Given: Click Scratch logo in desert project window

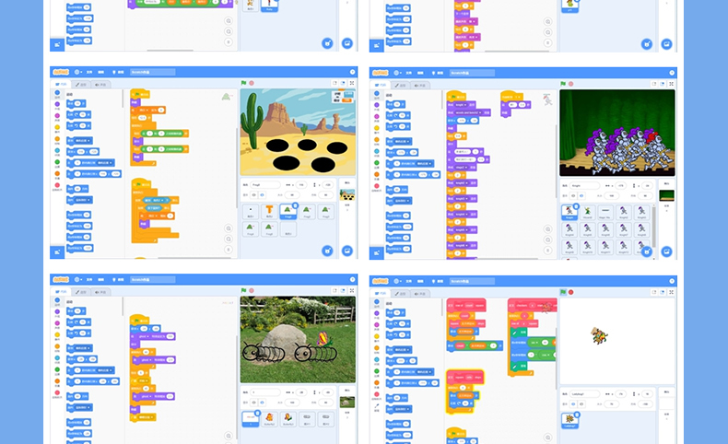Looking at the screenshot, I should 61,72.
